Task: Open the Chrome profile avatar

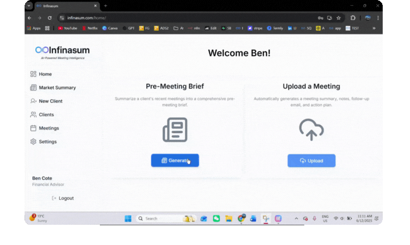Action: (x=368, y=18)
